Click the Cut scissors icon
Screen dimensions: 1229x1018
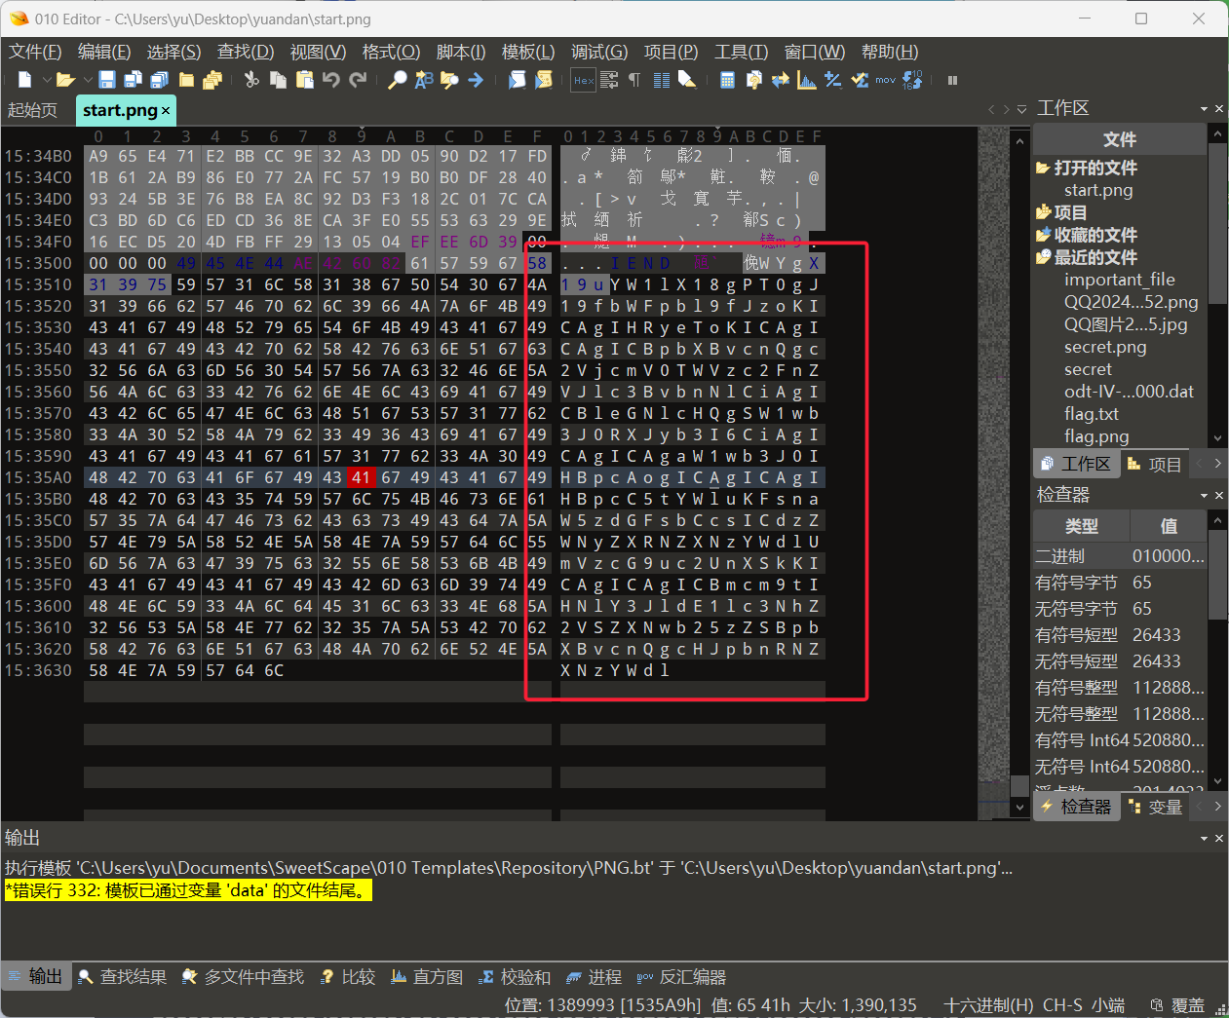click(x=251, y=80)
